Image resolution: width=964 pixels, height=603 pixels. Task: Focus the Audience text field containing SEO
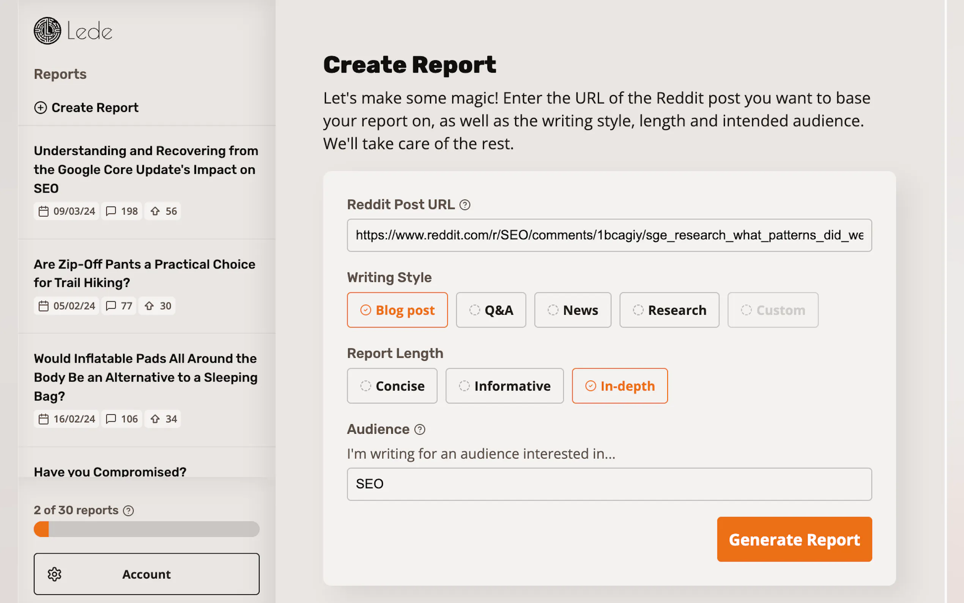(609, 484)
